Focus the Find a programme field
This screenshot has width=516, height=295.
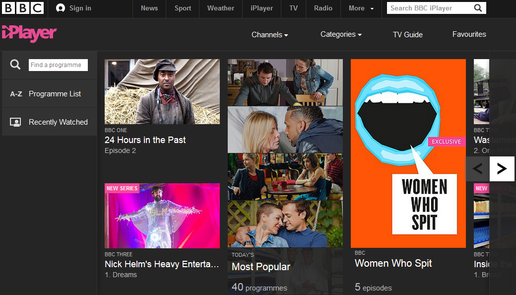click(58, 65)
